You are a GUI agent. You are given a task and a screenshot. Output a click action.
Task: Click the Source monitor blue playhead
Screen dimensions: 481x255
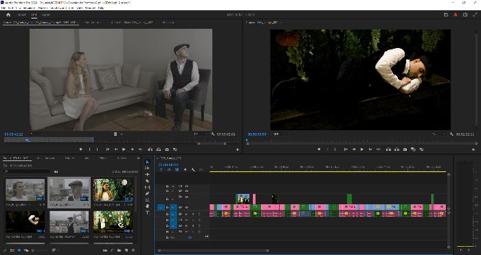[x=27, y=141]
